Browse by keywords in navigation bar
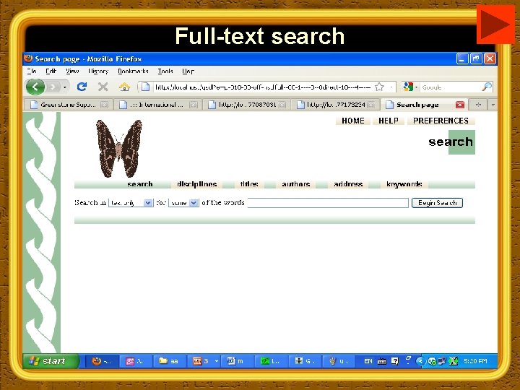 [404, 184]
